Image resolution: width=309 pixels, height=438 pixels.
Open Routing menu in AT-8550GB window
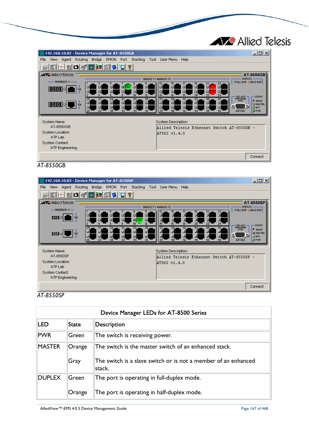81,60
